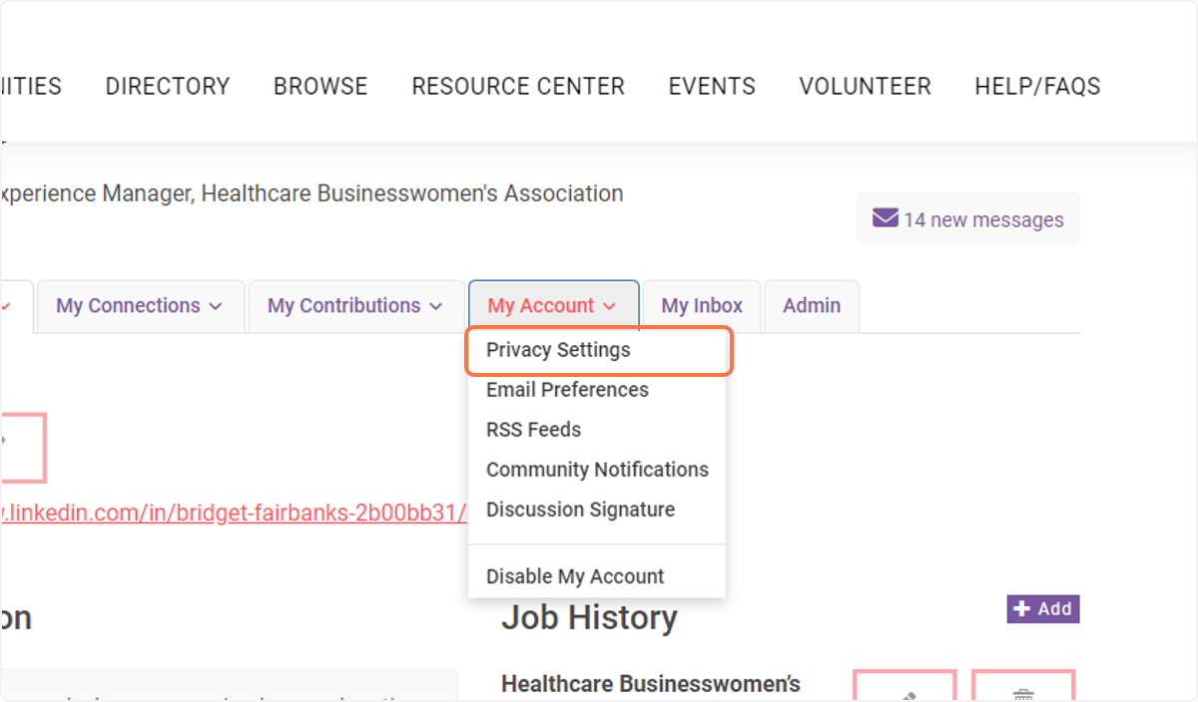Click the envelope icon beside new messages

point(885,217)
